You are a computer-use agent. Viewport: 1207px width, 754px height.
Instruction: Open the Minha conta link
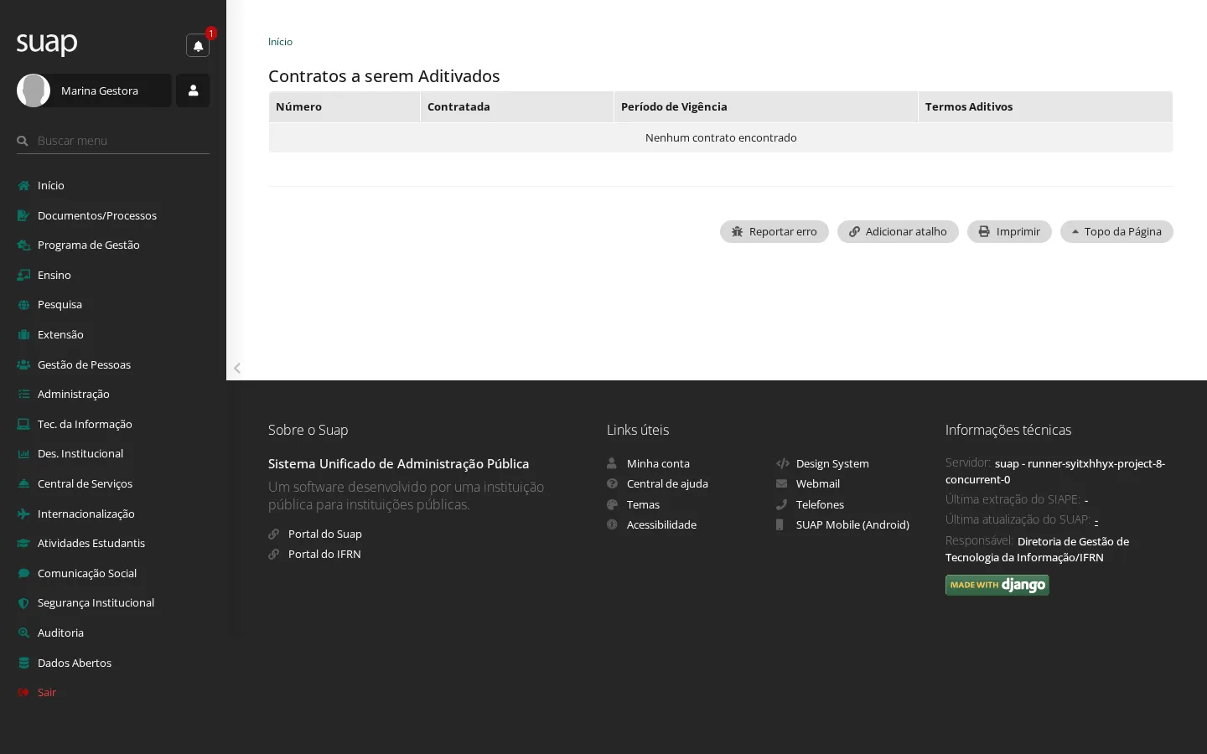(x=658, y=463)
